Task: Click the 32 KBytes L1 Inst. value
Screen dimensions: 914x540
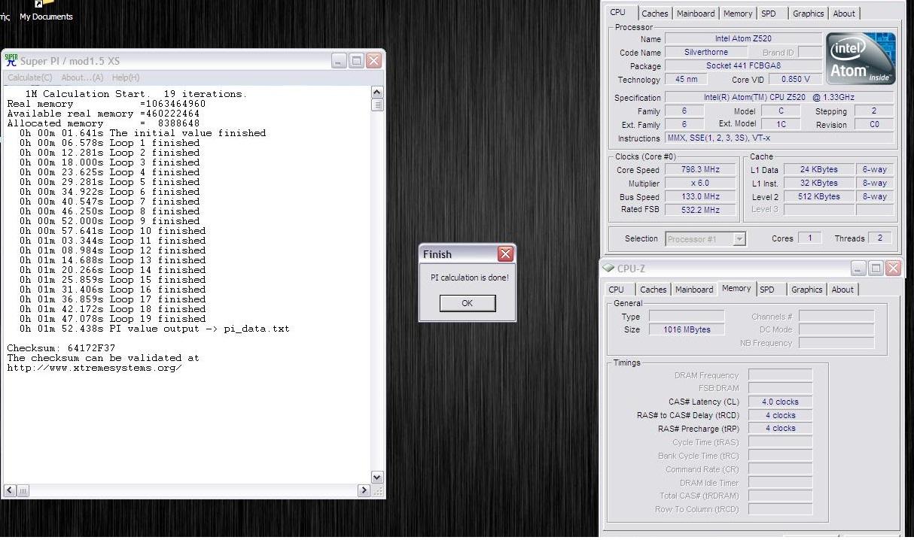Action: [820, 183]
